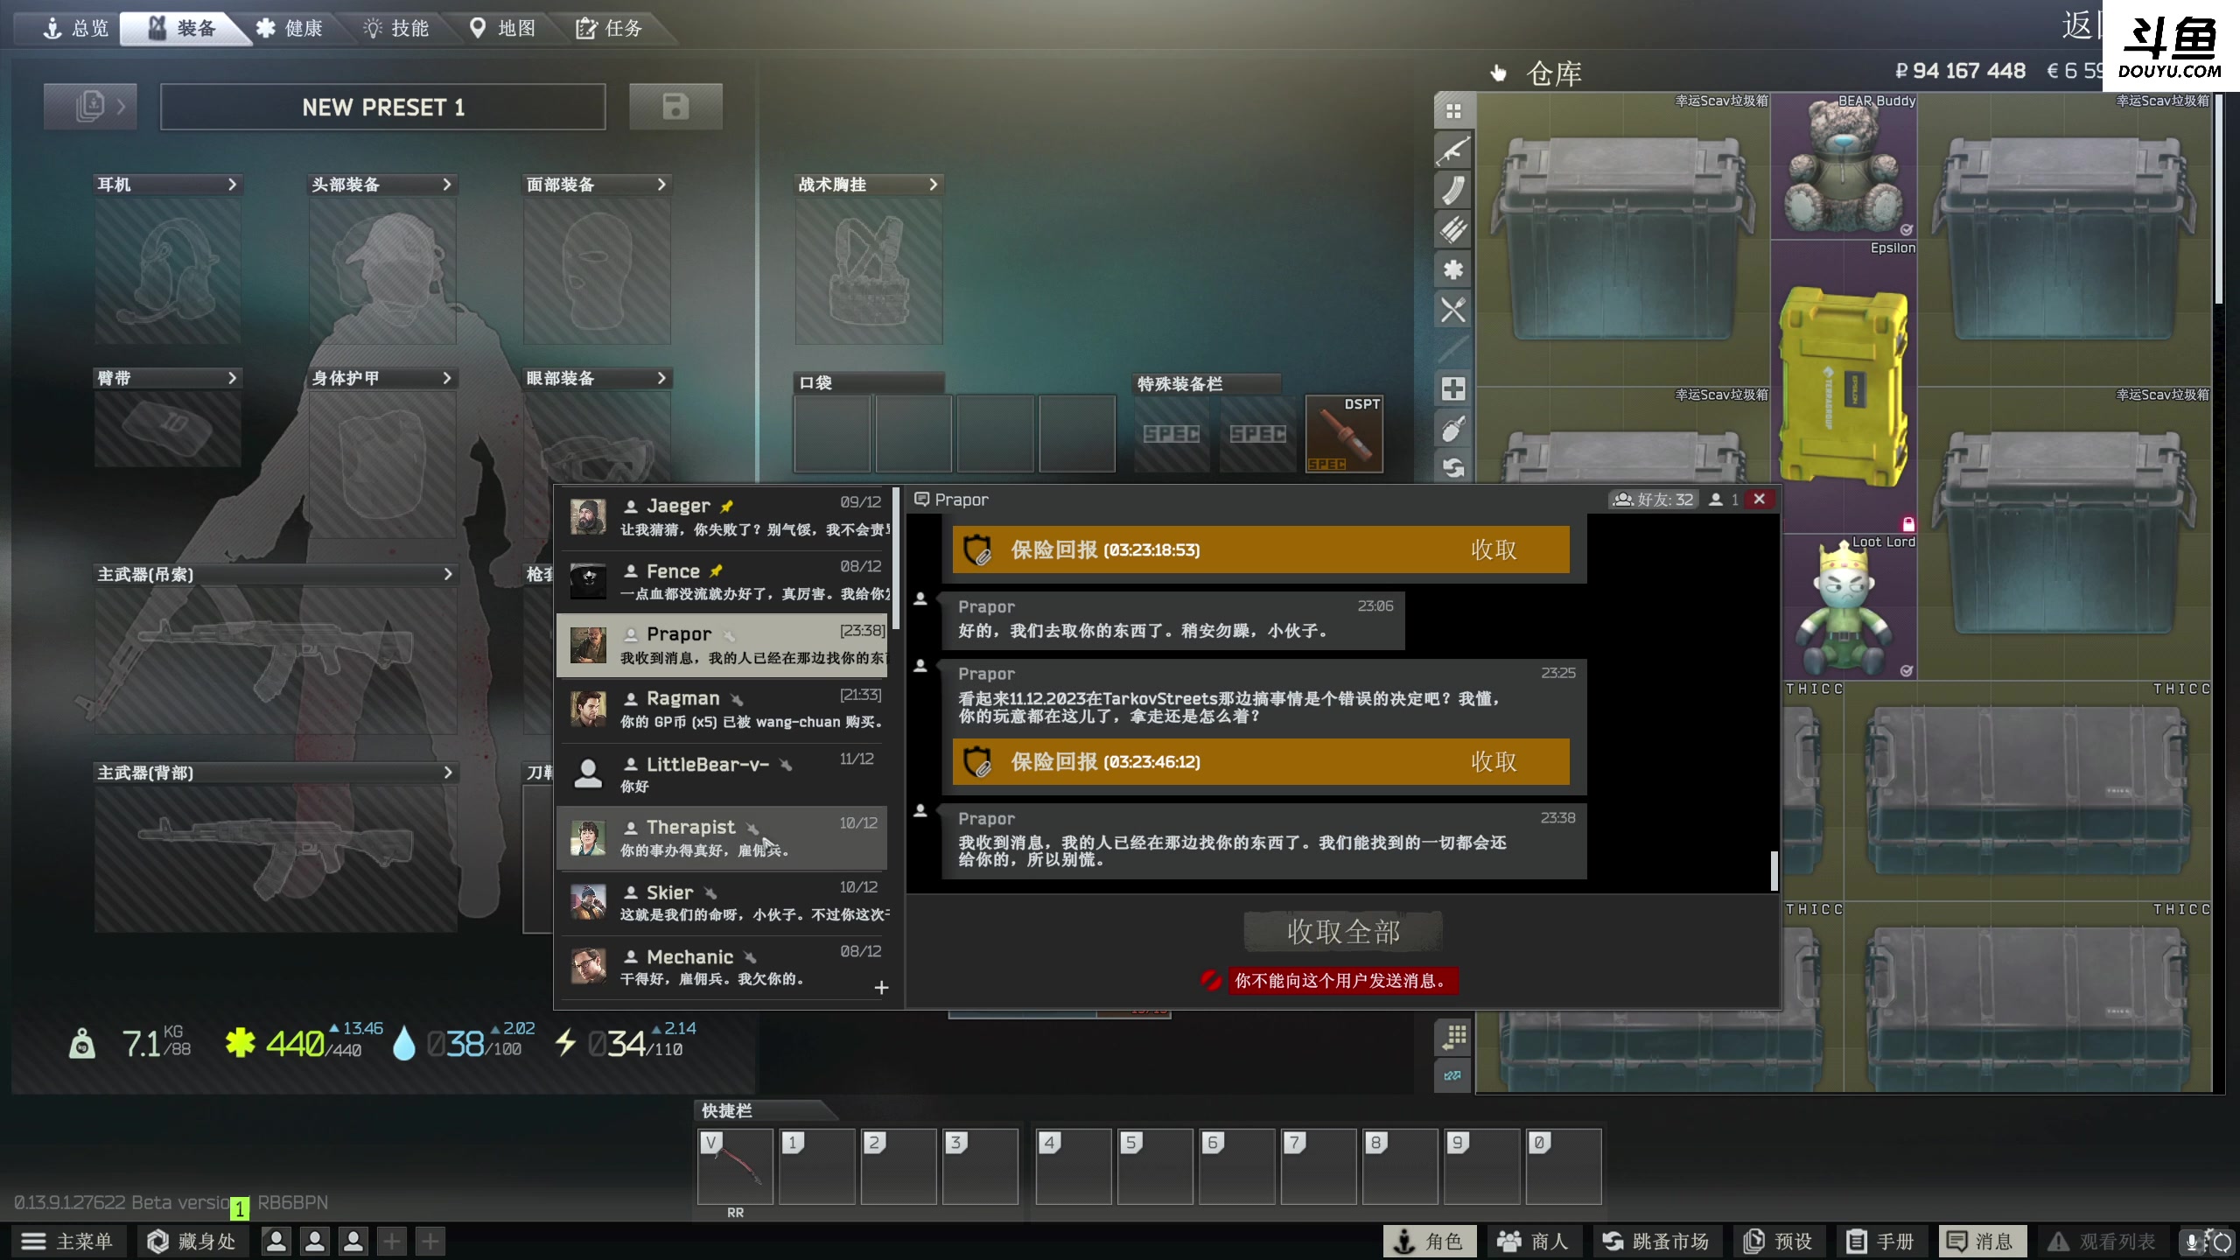Open Ragman conversation
2240x1260 pixels.
pos(723,709)
